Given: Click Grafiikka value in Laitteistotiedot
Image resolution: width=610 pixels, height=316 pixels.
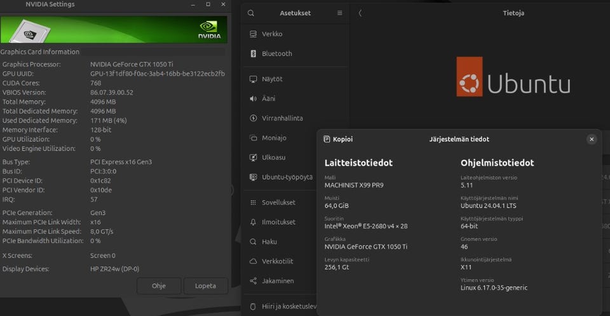Looking at the screenshot, I should [x=366, y=246].
